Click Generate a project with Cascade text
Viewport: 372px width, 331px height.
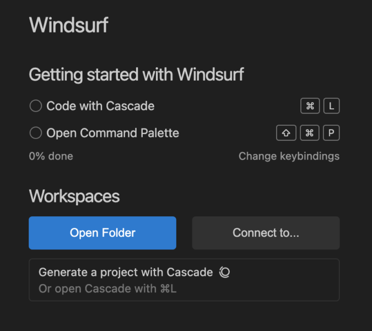(x=126, y=272)
